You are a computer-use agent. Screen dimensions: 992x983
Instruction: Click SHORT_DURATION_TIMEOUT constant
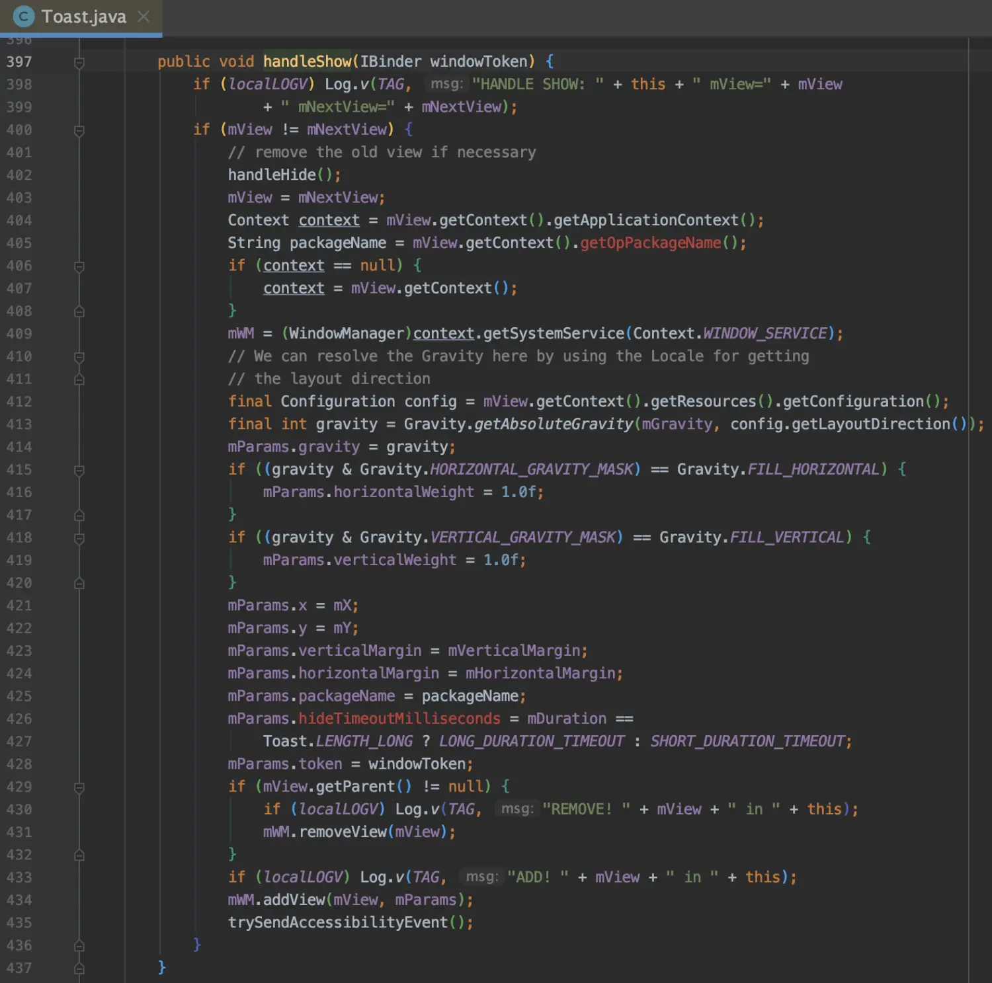point(747,741)
